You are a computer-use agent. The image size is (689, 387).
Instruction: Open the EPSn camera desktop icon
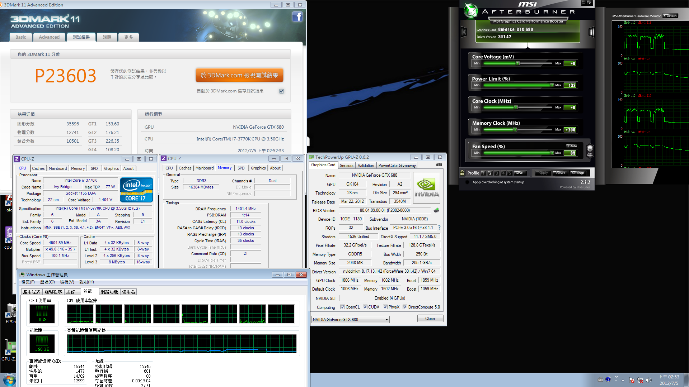tap(10, 314)
